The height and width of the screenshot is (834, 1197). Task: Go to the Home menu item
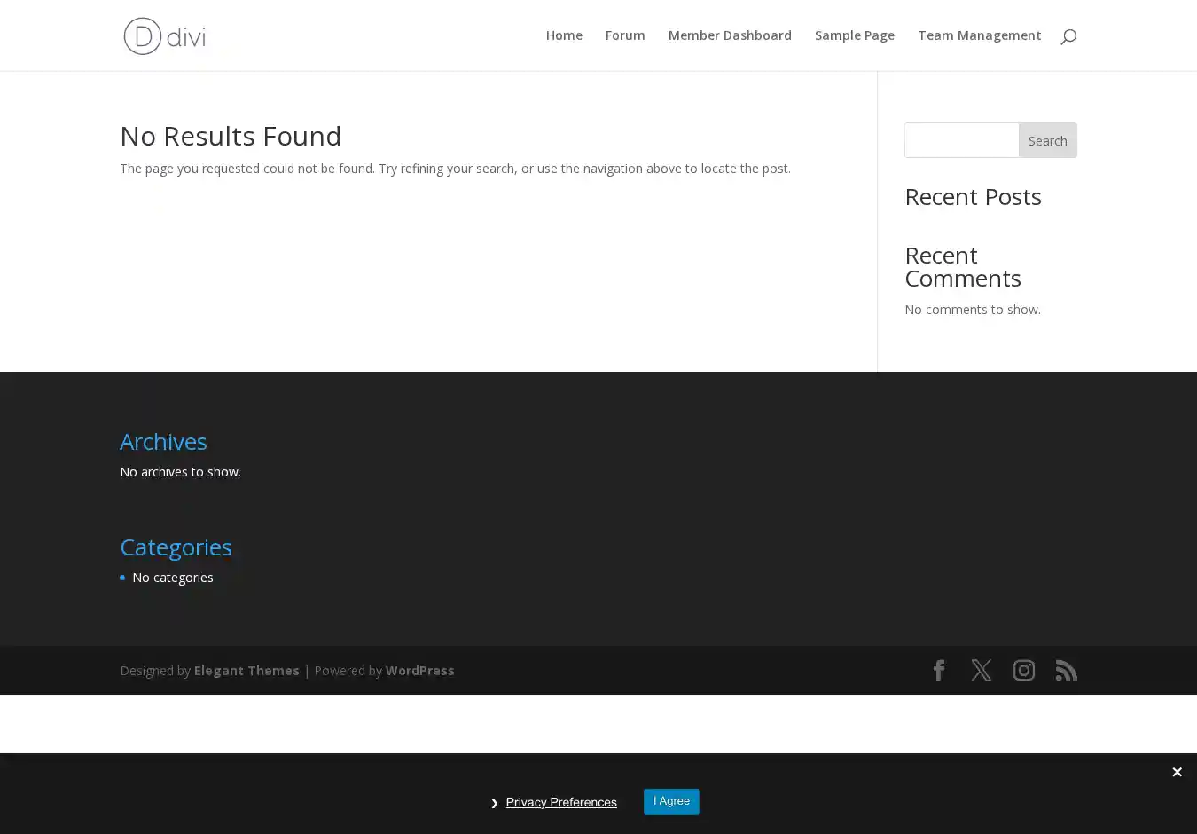pyautogui.click(x=564, y=35)
